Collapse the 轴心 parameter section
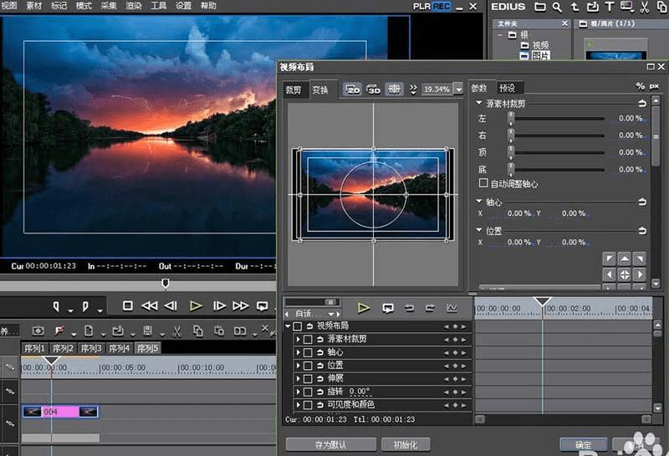This screenshot has width=669, height=456. coord(479,202)
